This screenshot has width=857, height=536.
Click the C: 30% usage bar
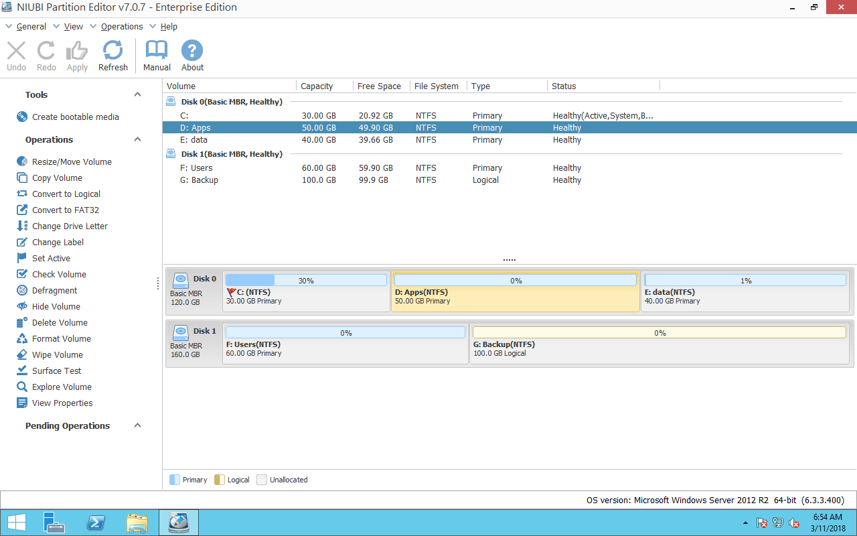click(306, 281)
